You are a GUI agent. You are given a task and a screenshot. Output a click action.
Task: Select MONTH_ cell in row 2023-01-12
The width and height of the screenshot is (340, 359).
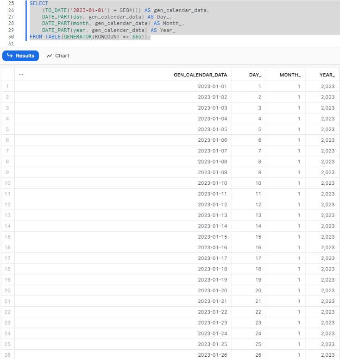(286, 204)
